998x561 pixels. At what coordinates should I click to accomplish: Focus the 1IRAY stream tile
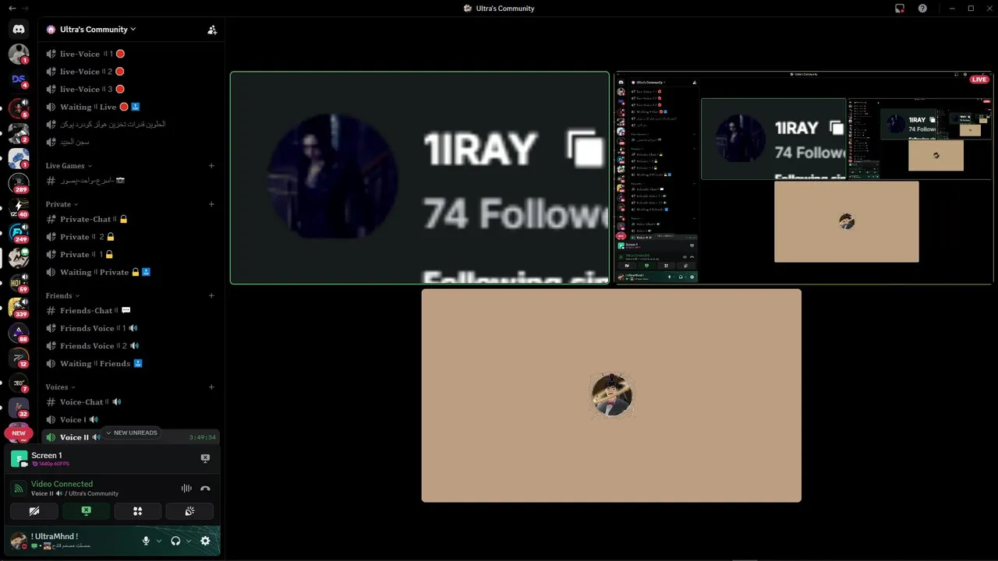(x=419, y=178)
